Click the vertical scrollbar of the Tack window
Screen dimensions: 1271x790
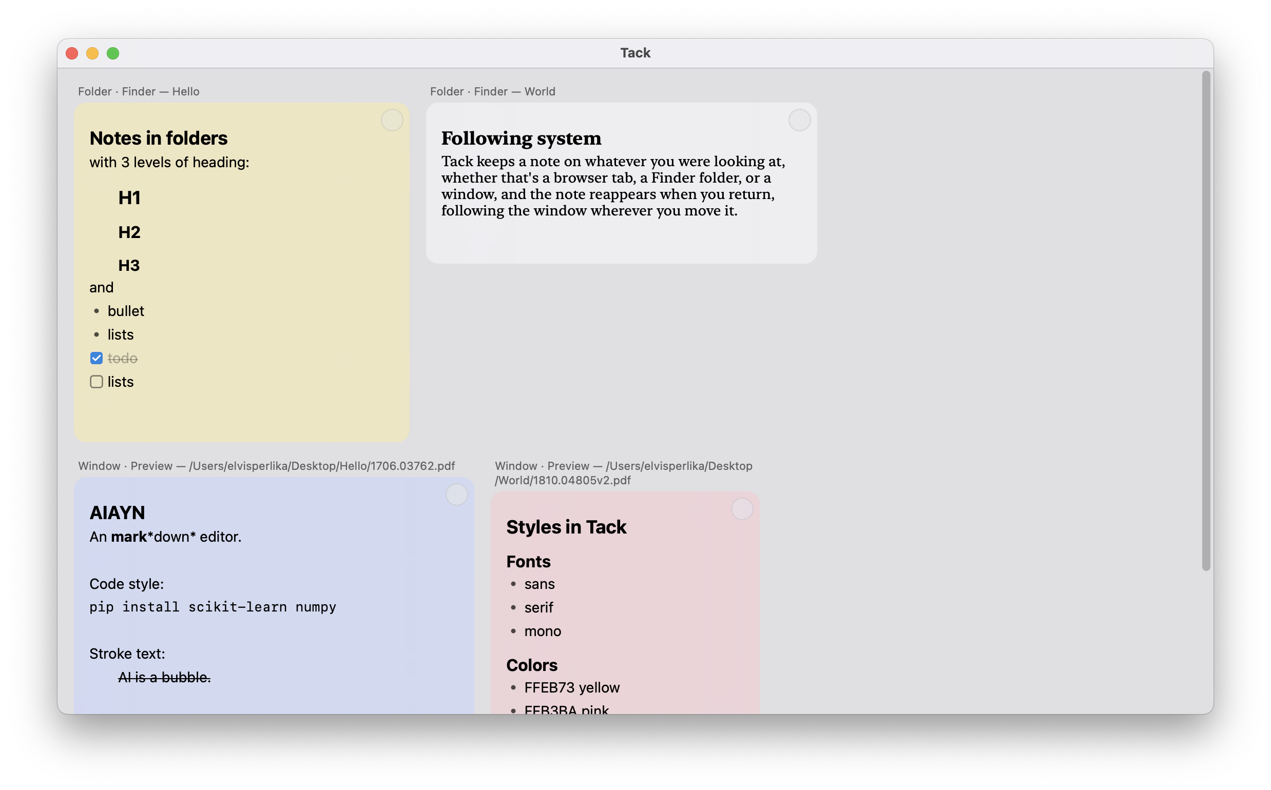click(x=1206, y=321)
